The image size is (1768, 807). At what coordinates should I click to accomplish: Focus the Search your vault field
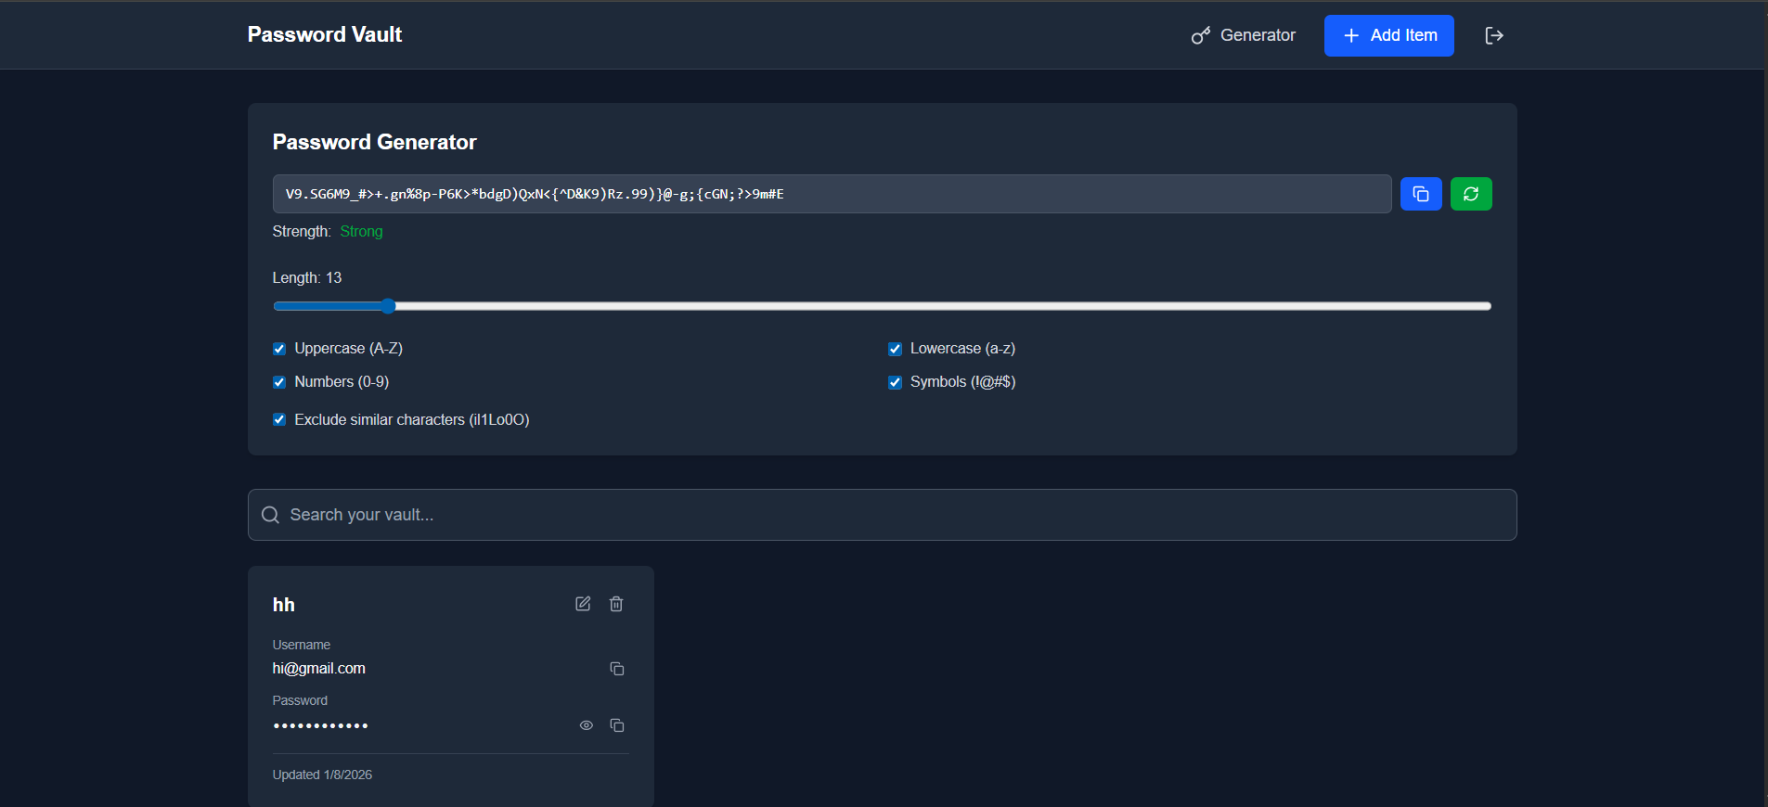point(882,515)
